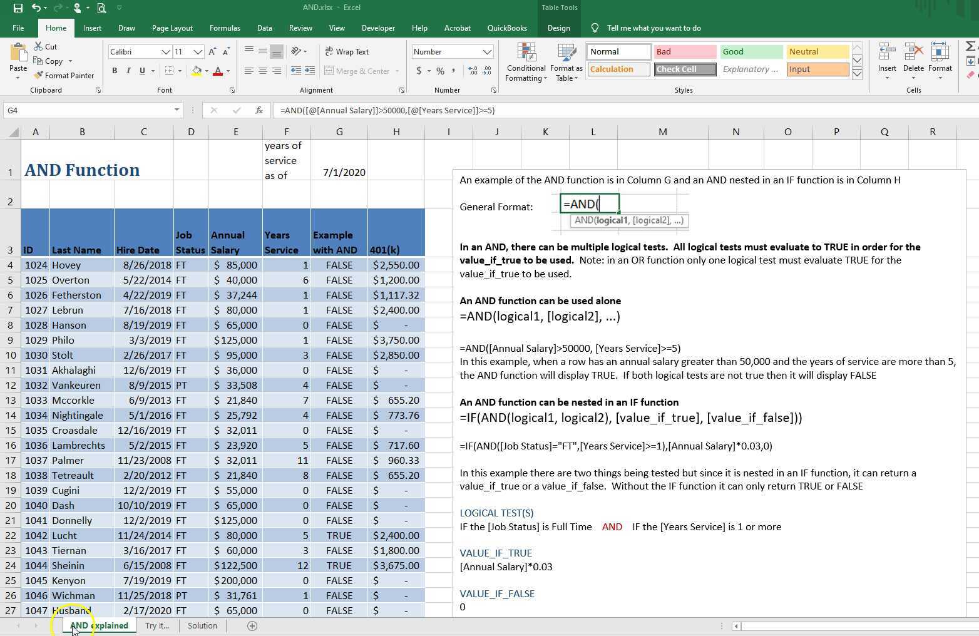The width and height of the screenshot is (979, 636).
Task: Click the Center align icon
Action: pyautogui.click(x=263, y=71)
